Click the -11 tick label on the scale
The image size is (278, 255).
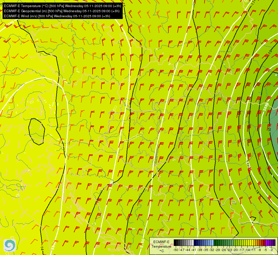[x=253, y=250]
